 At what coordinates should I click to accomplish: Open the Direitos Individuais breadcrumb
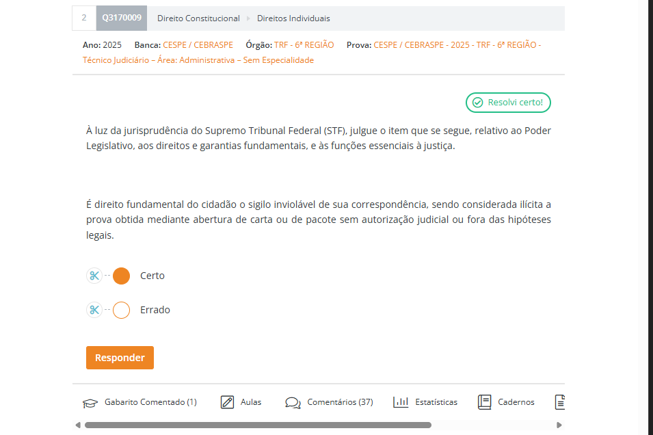pyautogui.click(x=293, y=18)
